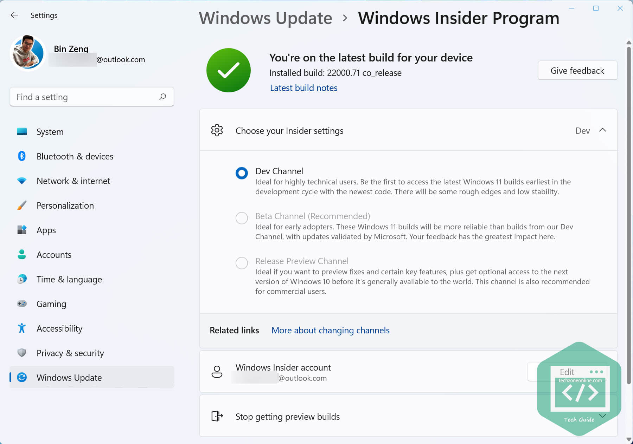Click the Network wifi icon
The width and height of the screenshot is (633, 444).
[22, 181]
